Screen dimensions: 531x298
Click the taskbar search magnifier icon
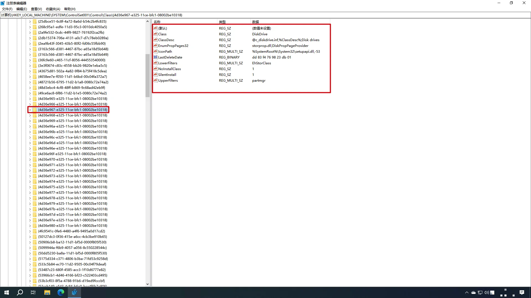20,292
